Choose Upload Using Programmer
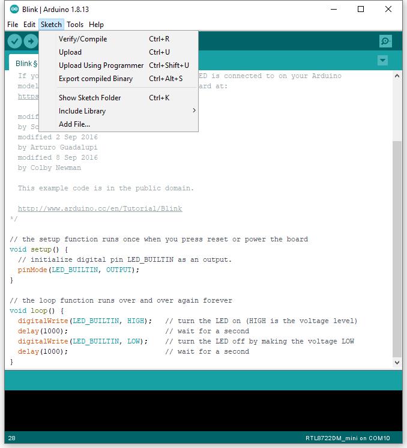The width and height of the screenshot is (407, 448). tap(118, 65)
